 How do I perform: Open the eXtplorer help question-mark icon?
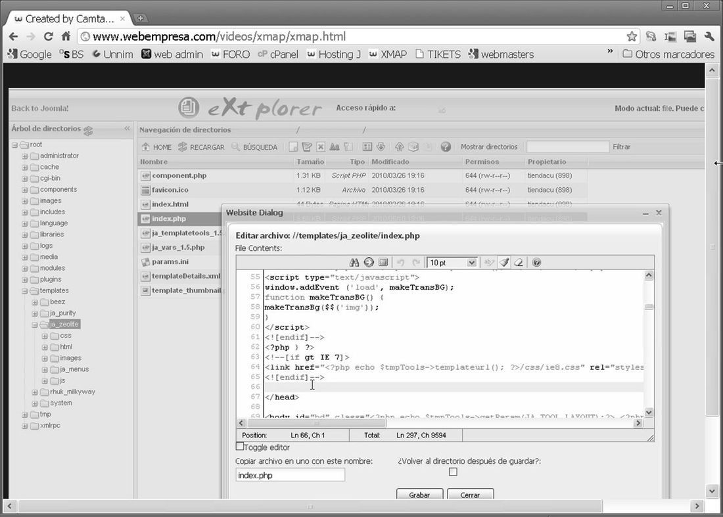(x=446, y=147)
